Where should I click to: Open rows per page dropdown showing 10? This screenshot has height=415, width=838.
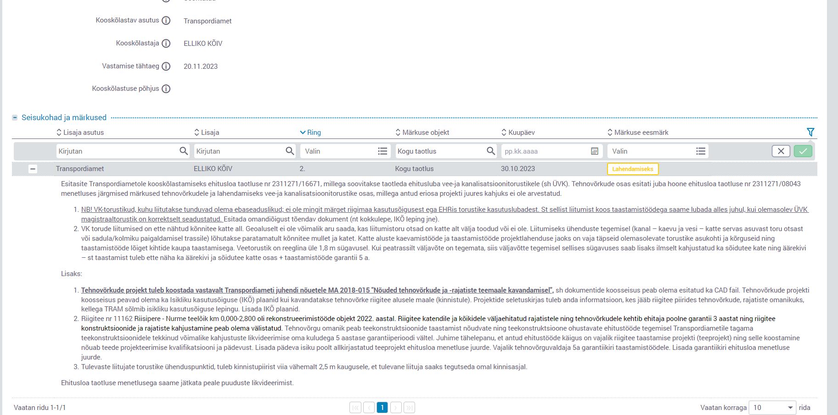(772, 408)
